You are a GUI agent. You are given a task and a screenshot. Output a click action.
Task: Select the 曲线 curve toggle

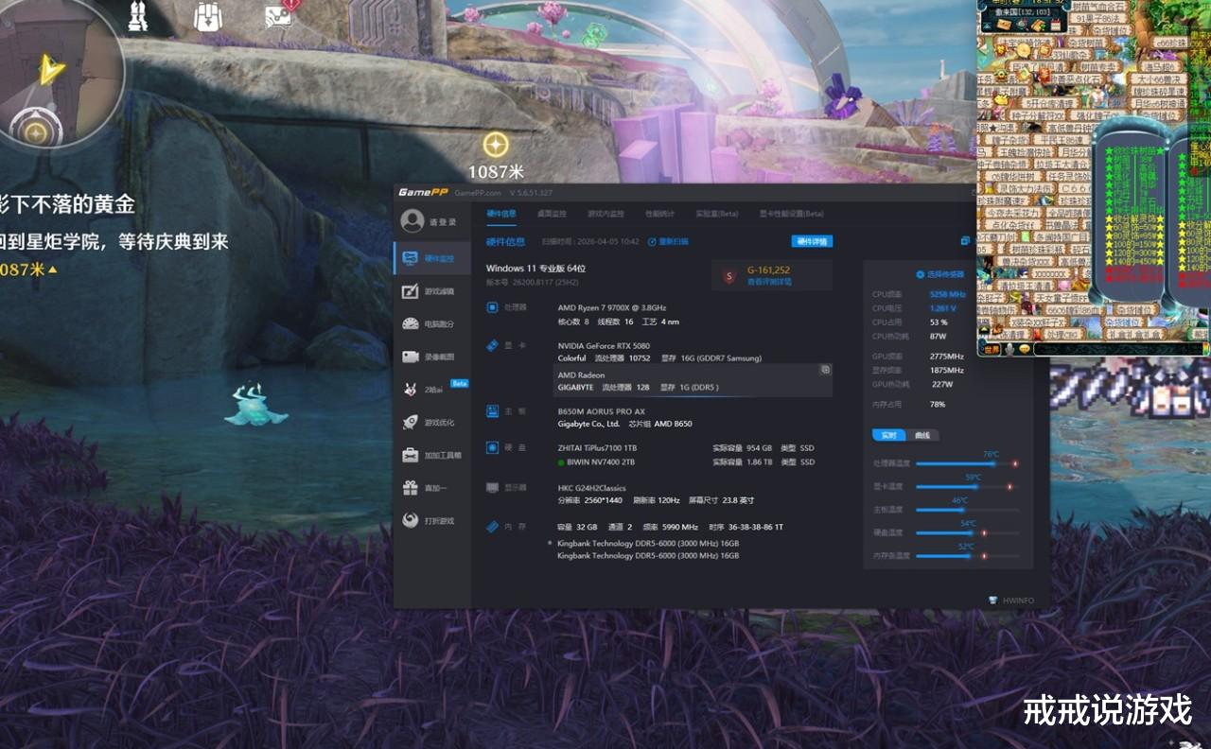pos(922,435)
